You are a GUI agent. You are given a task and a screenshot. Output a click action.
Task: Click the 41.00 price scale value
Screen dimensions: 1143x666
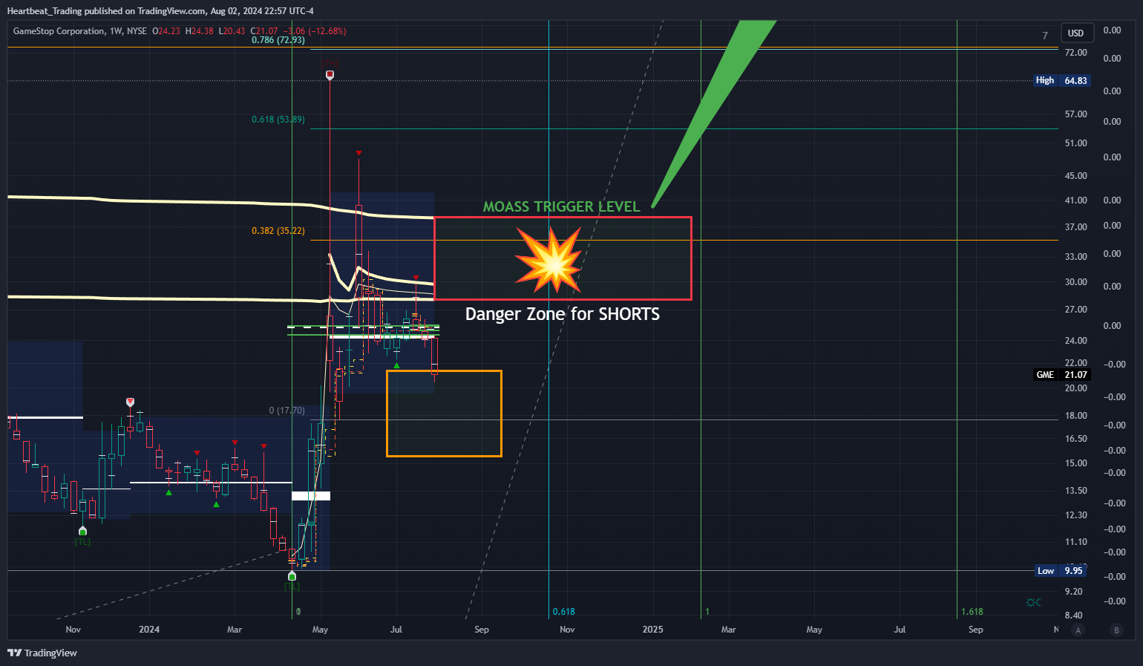click(x=1076, y=200)
